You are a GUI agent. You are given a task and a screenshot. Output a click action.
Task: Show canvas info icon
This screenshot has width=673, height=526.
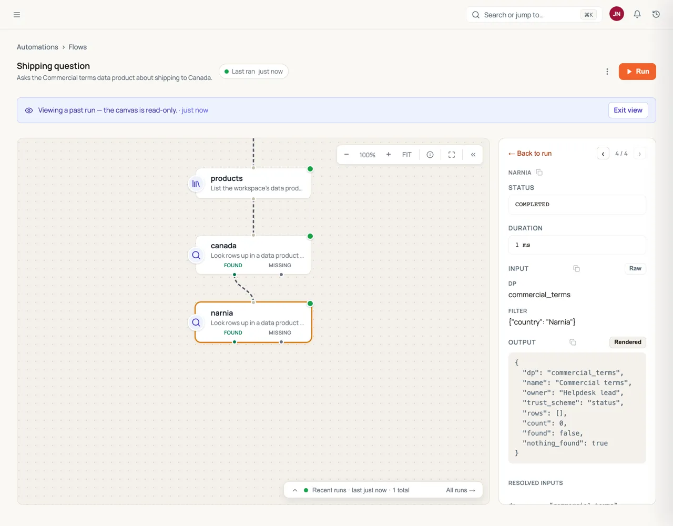pyautogui.click(x=430, y=155)
